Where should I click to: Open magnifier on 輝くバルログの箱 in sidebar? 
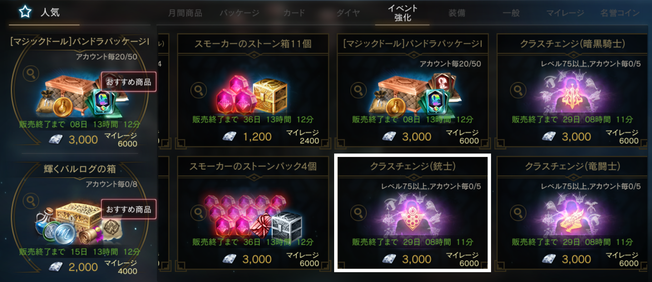[31, 201]
